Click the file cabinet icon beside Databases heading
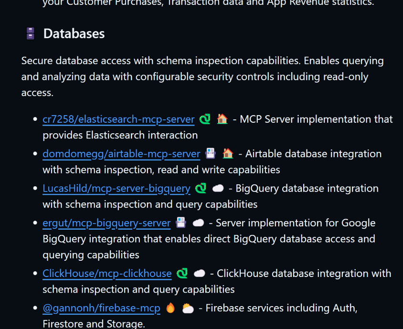Image resolution: width=403 pixels, height=329 pixels. pyautogui.click(x=31, y=33)
